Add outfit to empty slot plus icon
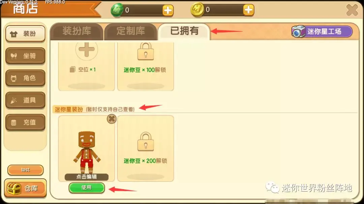This screenshot has height=204, width=364. point(86,49)
